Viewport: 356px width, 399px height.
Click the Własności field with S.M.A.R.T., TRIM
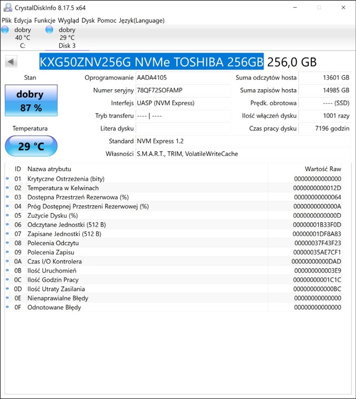click(x=244, y=154)
